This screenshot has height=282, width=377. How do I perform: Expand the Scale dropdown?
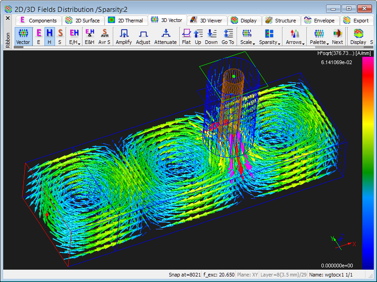[x=248, y=36]
